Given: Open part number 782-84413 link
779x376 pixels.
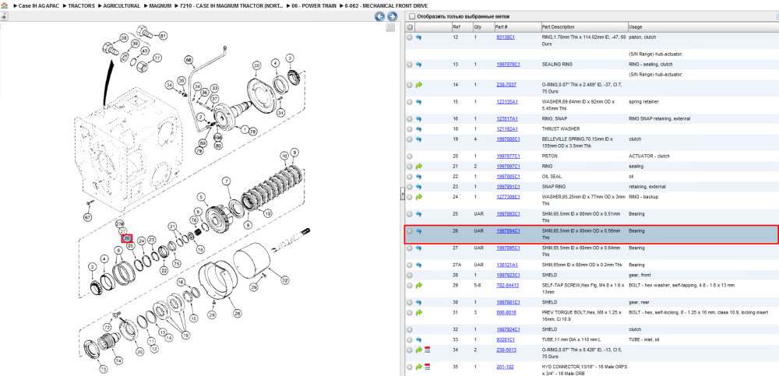Looking at the screenshot, I should [507, 286].
